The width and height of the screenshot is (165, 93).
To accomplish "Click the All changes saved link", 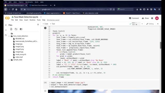I will 53,20.
